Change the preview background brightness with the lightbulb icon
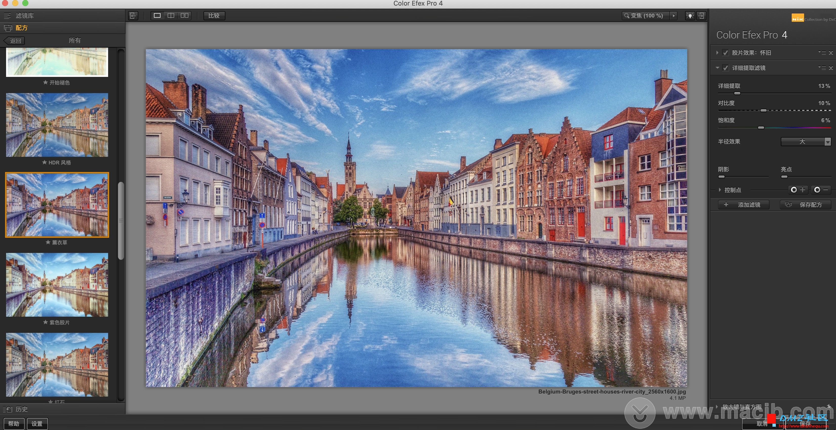Image resolution: width=836 pixels, height=430 pixels. point(690,16)
